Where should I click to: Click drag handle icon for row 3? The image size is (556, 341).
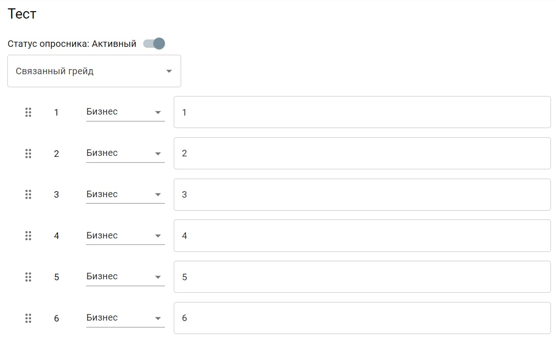[x=28, y=194]
